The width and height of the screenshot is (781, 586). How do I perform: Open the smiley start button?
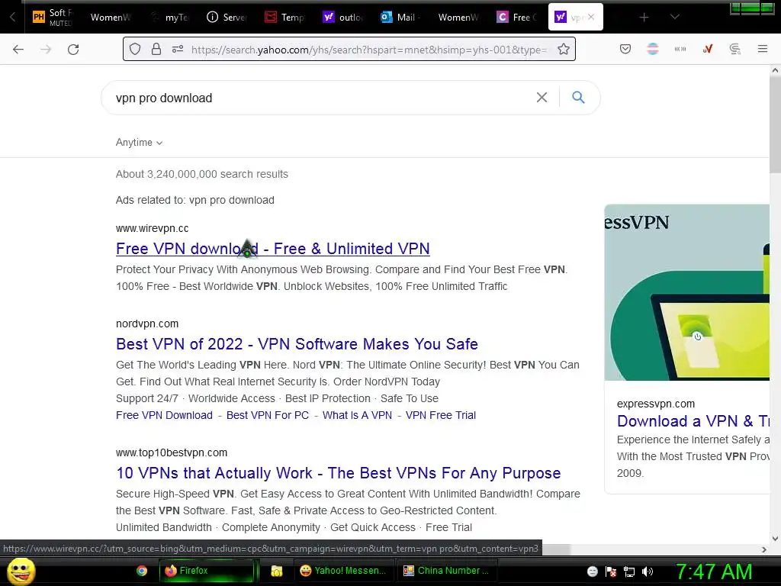tap(21, 571)
